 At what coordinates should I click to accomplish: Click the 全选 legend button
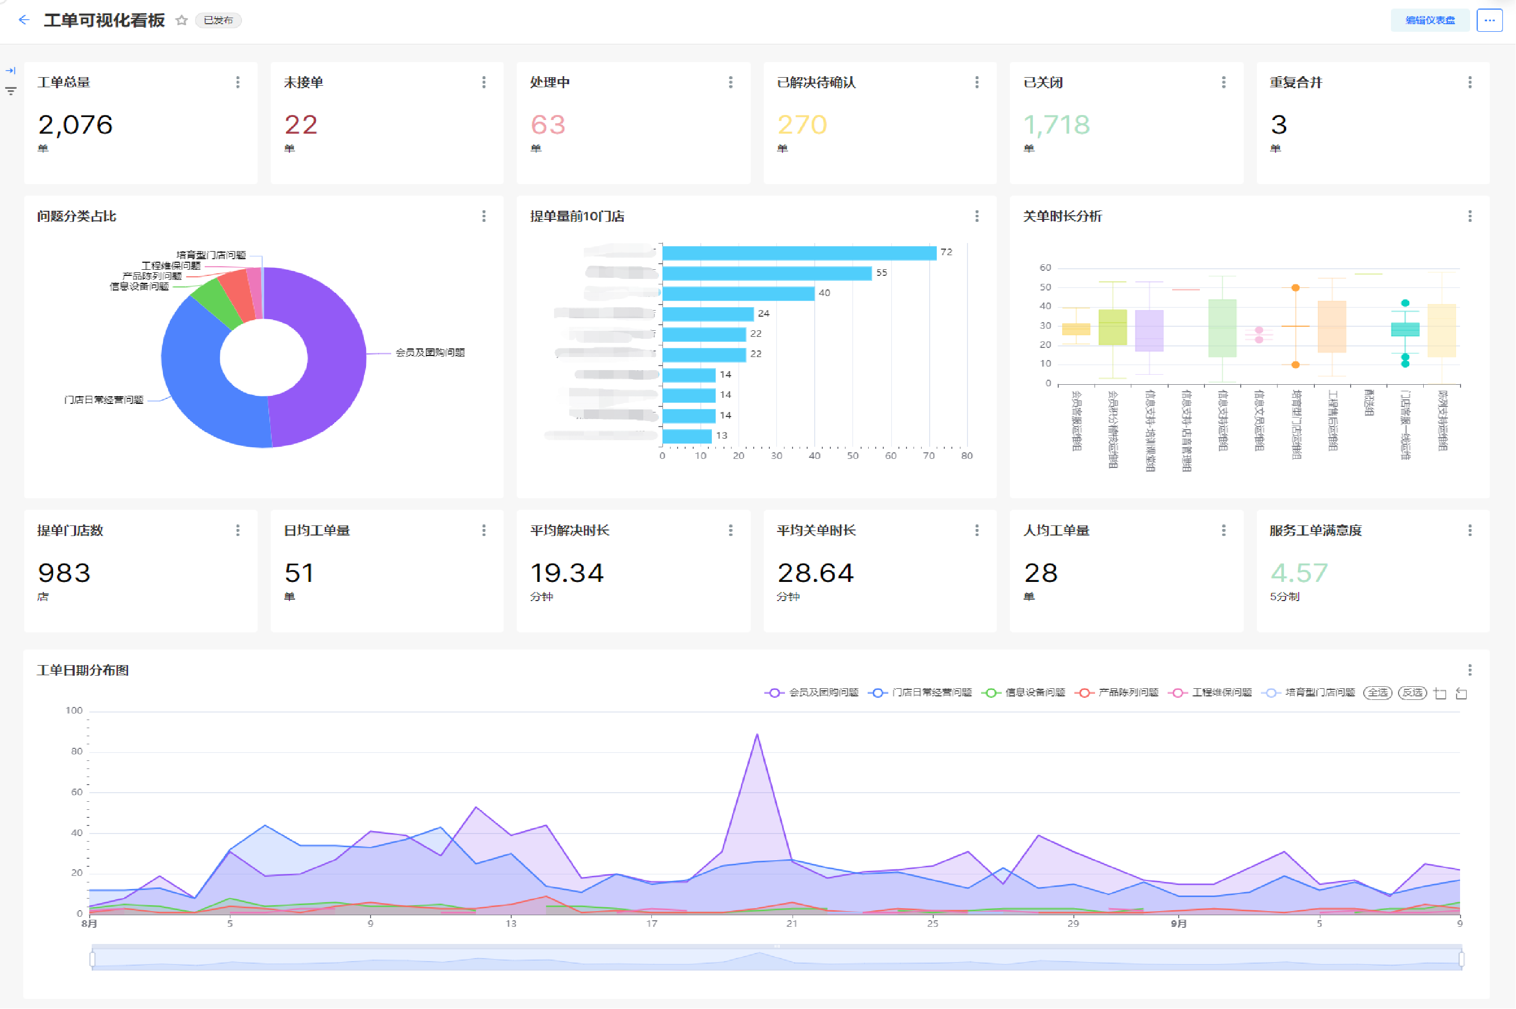click(1377, 693)
